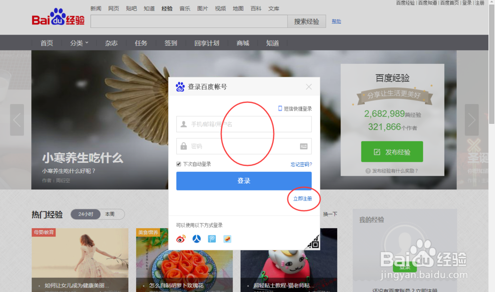Click the 图片 top link
This screenshot has height=292, width=495.
202,8
